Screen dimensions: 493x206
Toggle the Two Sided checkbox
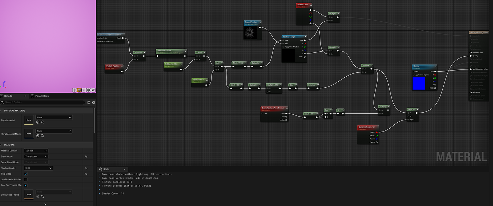25,174
